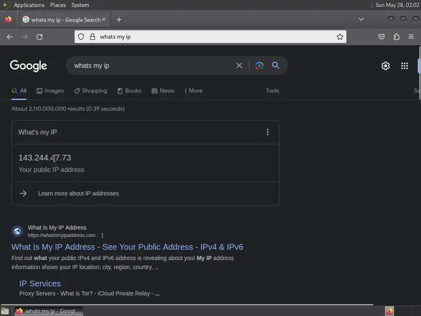Open the search Tools options
The height and width of the screenshot is (316, 421).
pyautogui.click(x=273, y=91)
